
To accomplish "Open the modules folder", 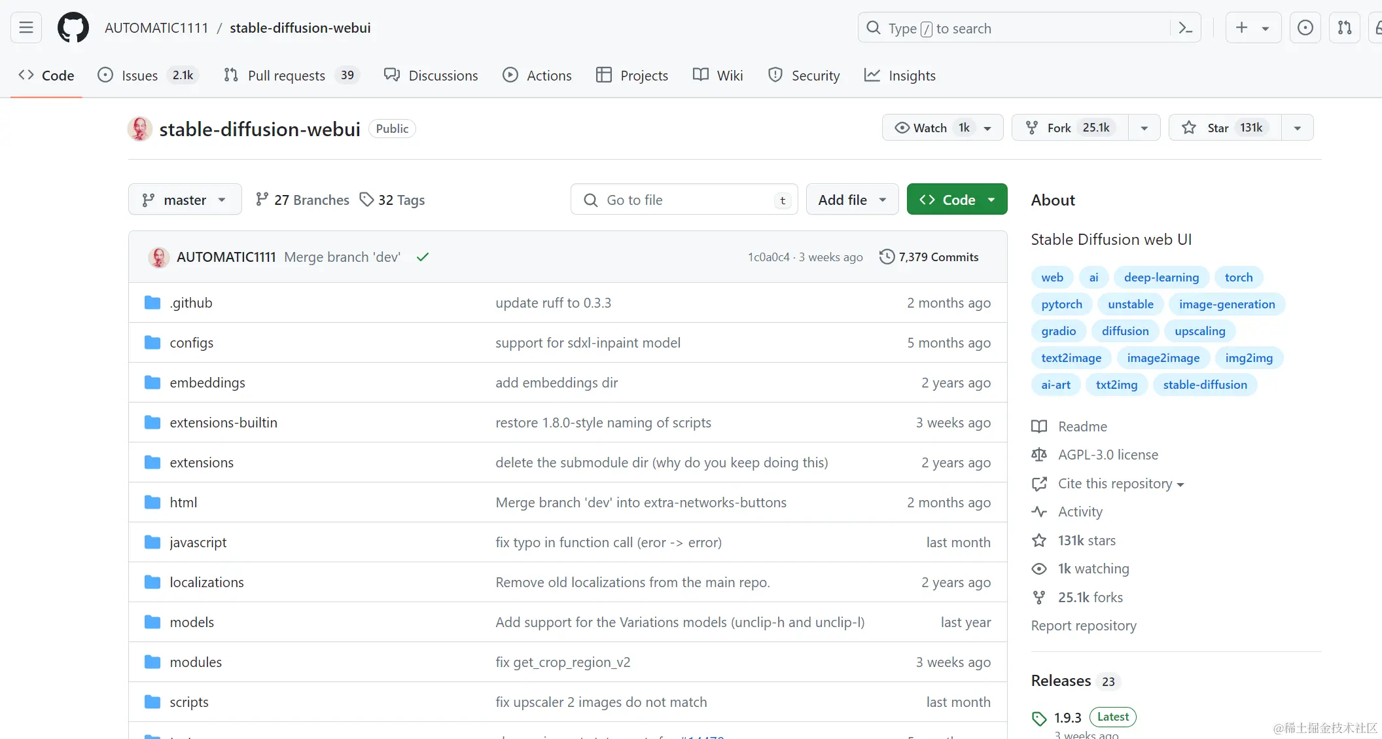I will 196,662.
